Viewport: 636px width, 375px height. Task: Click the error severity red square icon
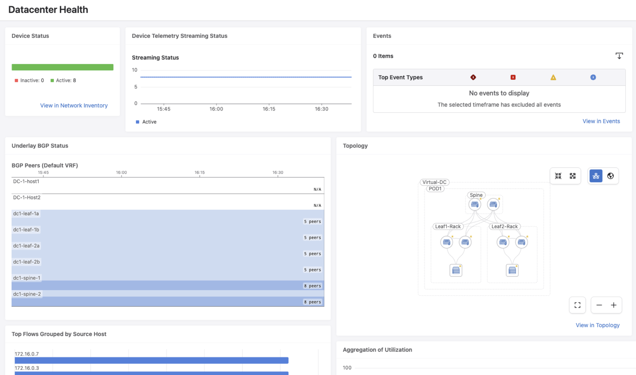click(x=513, y=77)
